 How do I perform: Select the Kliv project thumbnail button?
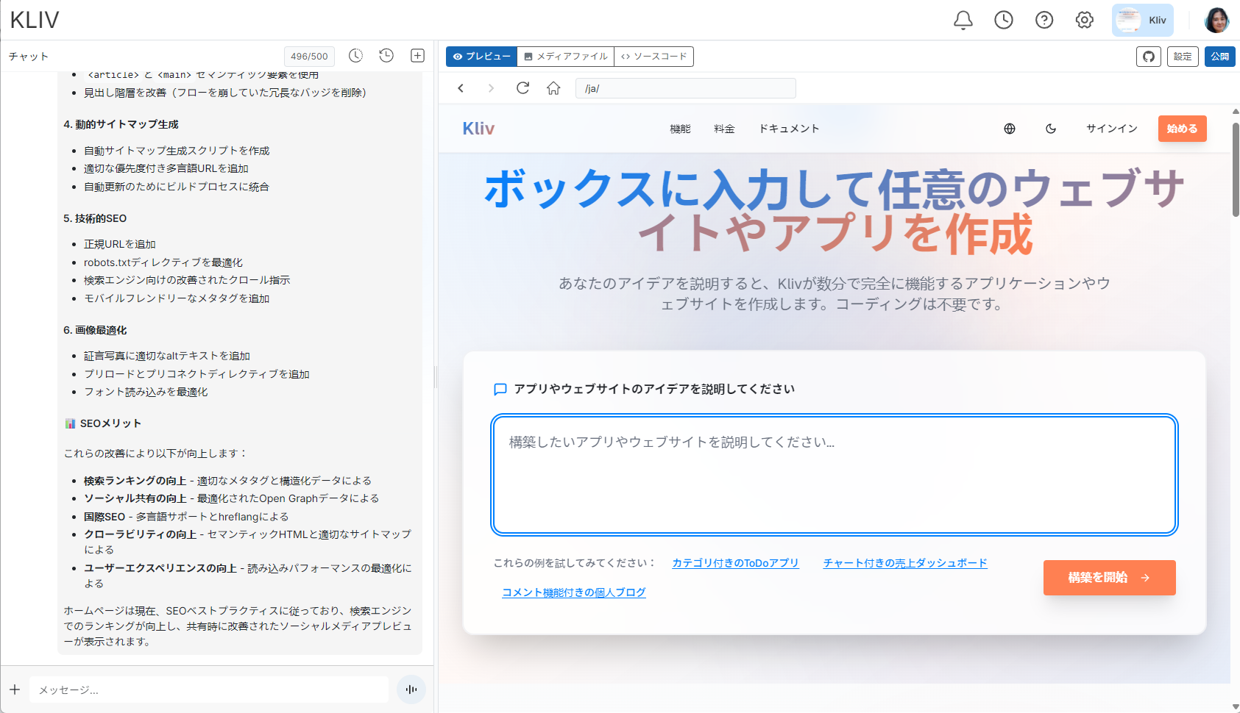[x=1143, y=21]
